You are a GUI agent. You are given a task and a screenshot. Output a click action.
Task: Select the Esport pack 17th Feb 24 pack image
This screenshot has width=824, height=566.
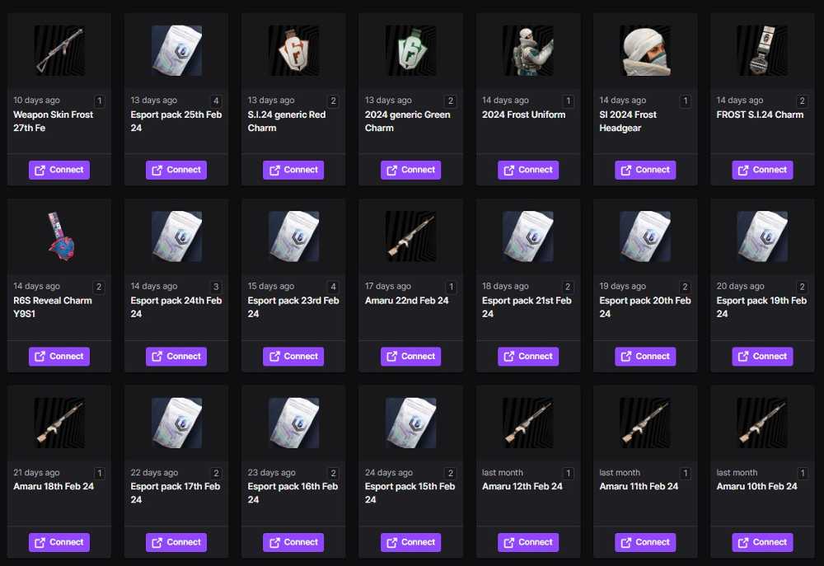176,423
